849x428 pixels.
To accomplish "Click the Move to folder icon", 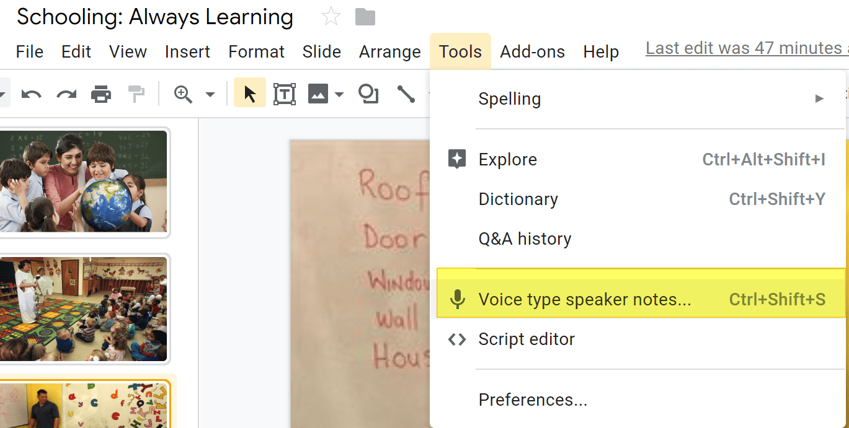I will point(365,17).
